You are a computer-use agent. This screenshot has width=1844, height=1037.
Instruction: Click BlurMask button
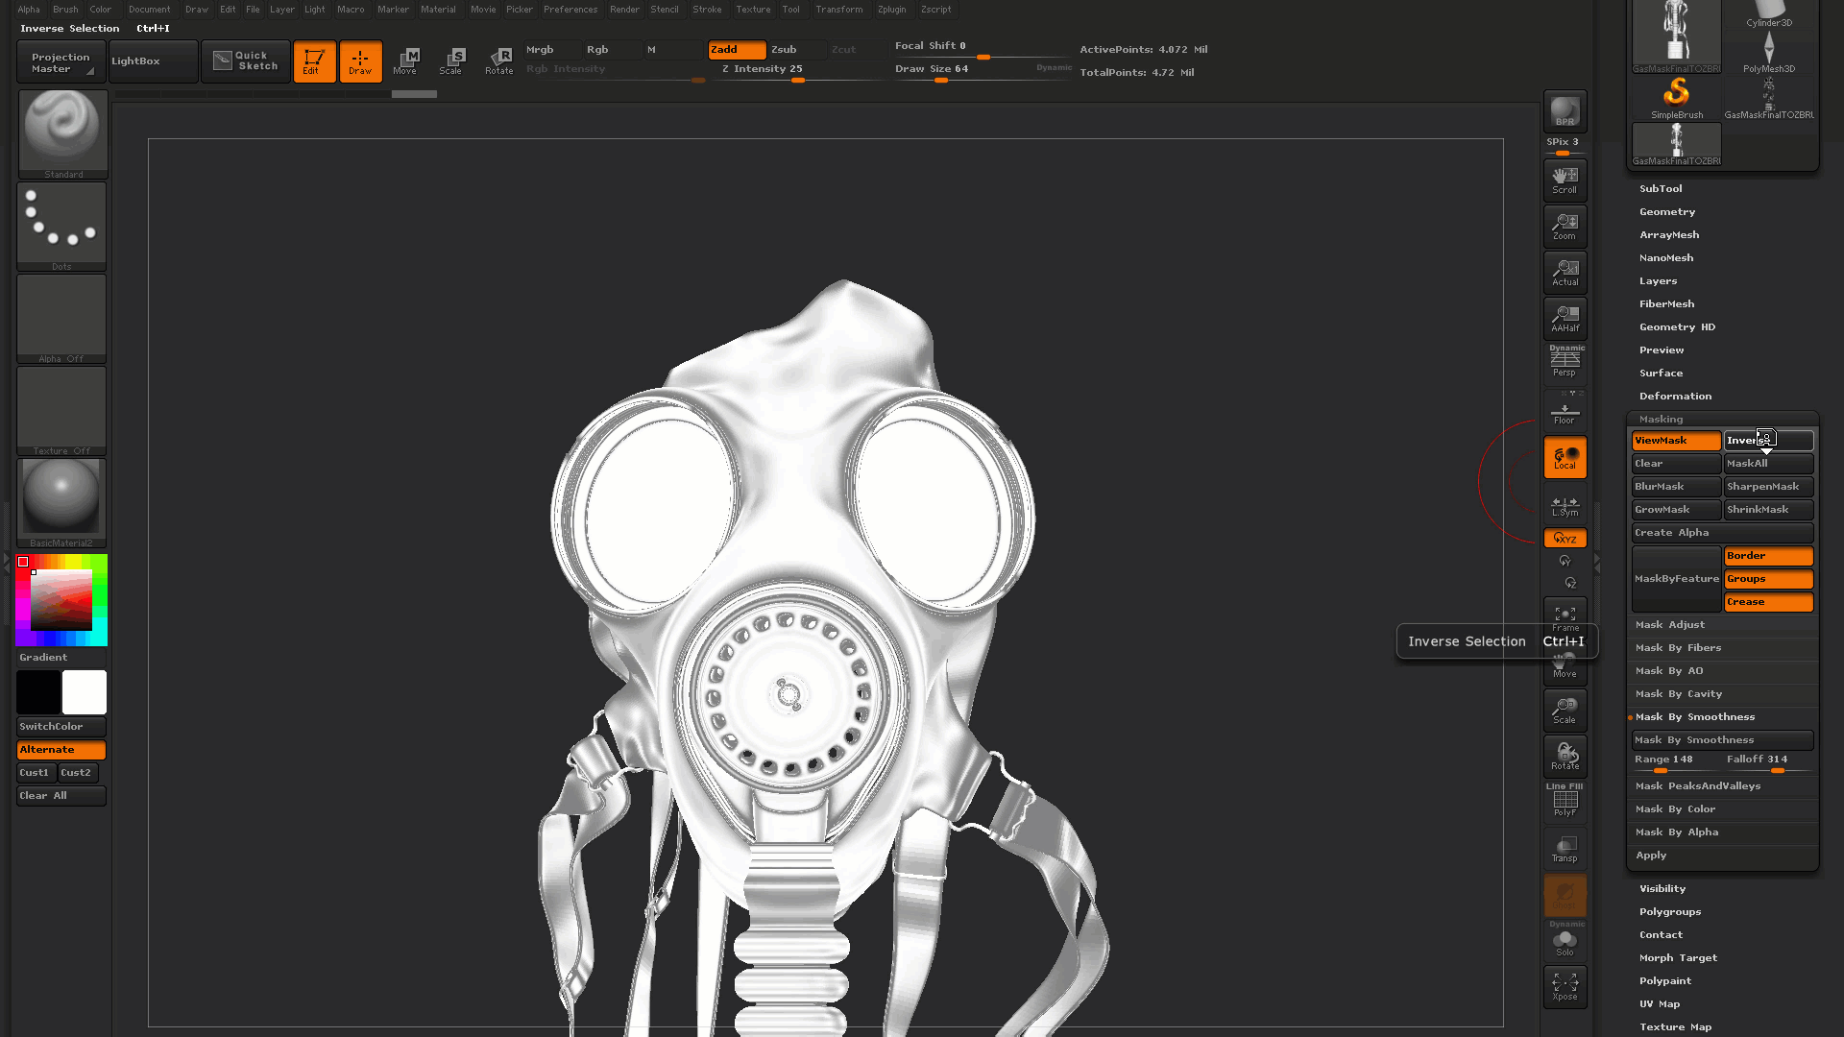click(1676, 487)
